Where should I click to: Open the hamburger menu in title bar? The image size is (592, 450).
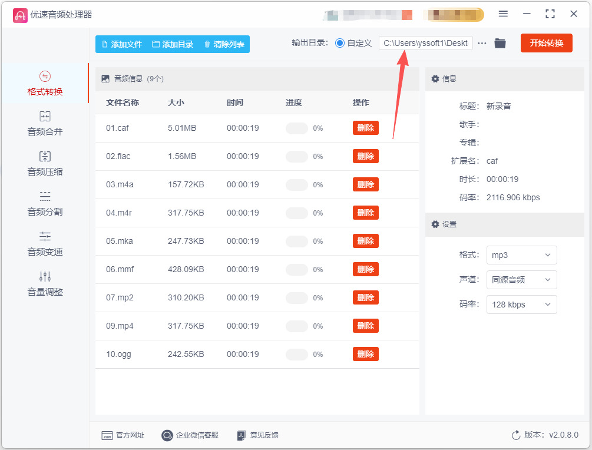tap(503, 14)
